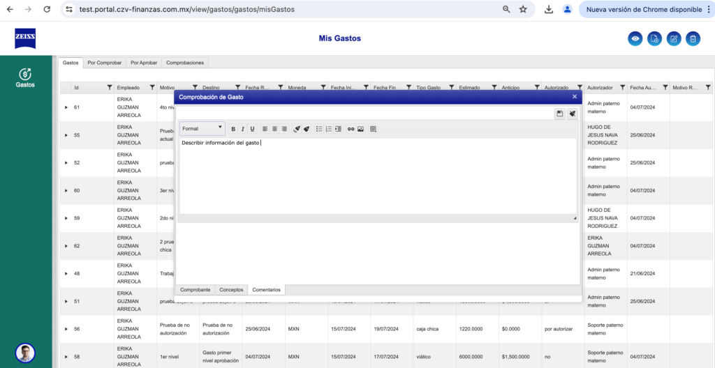
Task: Filter the Destino column
Action: [x=237, y=87]
